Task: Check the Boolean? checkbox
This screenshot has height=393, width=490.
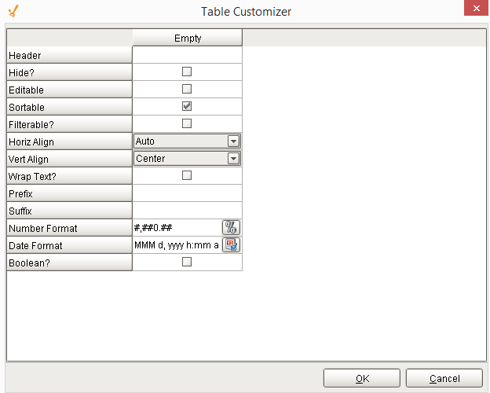Action: click(x=187, y=262)
